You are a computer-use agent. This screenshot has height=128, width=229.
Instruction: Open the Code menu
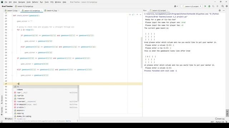point(29,2)
